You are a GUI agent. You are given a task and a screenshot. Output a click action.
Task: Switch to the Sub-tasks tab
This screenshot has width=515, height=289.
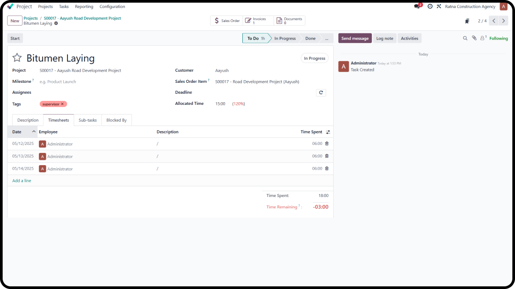(87, 120)
